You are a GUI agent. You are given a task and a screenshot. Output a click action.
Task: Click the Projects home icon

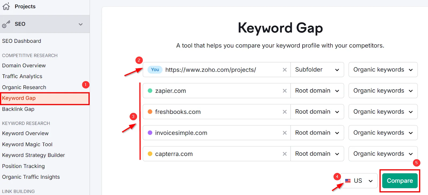(6, 6)
